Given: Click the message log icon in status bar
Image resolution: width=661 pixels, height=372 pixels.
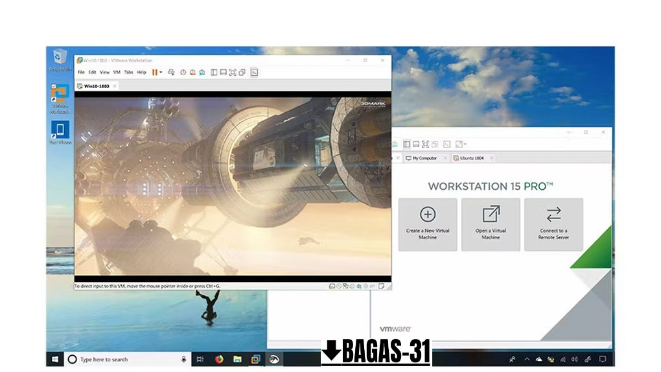Looking at the screenshot, I should coord(381,286).
